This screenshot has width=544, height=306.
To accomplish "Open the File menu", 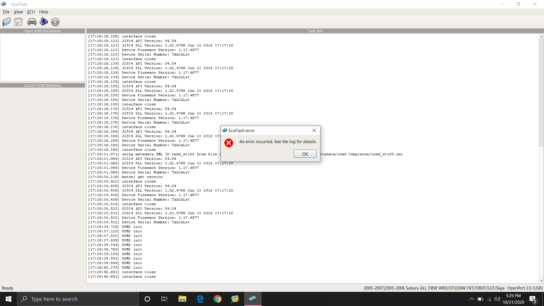I will click(6, 12).
